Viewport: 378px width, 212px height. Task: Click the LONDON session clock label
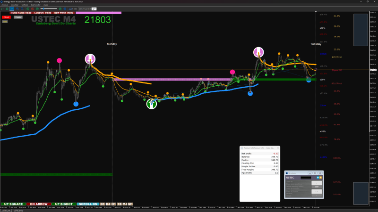[43, 13]
